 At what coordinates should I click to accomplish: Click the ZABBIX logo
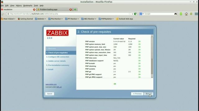tap(57, 33)
